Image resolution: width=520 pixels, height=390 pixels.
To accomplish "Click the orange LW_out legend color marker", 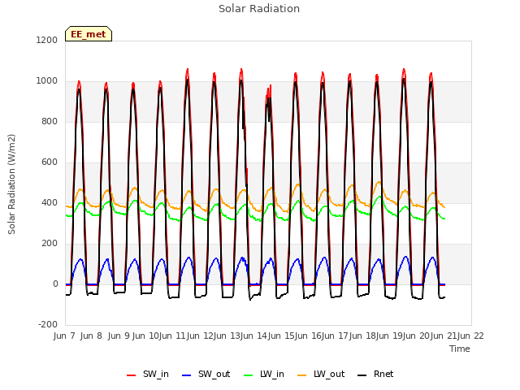I will click(x=302, y=375).
